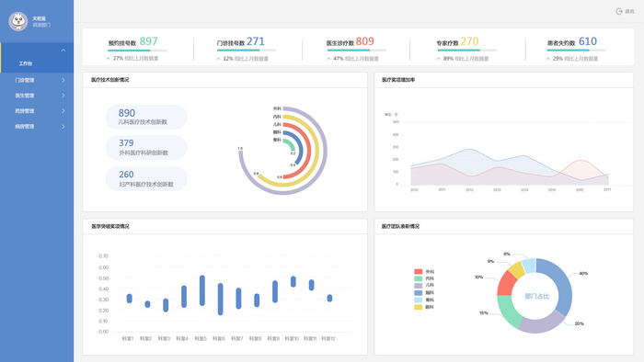Click the logout icon at top right
This screenshot has height=362, width=644.
(619, 11)
